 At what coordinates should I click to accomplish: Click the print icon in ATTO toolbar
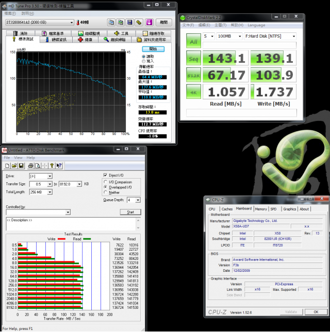(30, 166)
